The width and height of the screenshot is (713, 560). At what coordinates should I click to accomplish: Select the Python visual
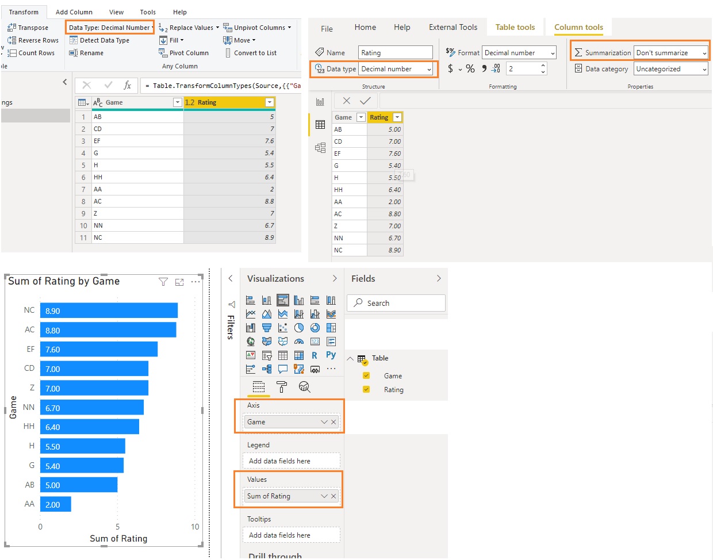(331, 355)
